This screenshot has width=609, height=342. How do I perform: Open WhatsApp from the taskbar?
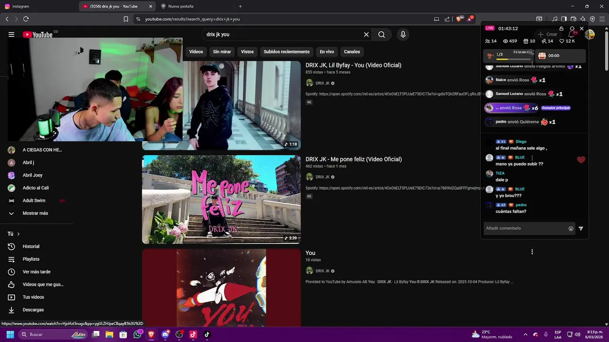click(138, 334)
